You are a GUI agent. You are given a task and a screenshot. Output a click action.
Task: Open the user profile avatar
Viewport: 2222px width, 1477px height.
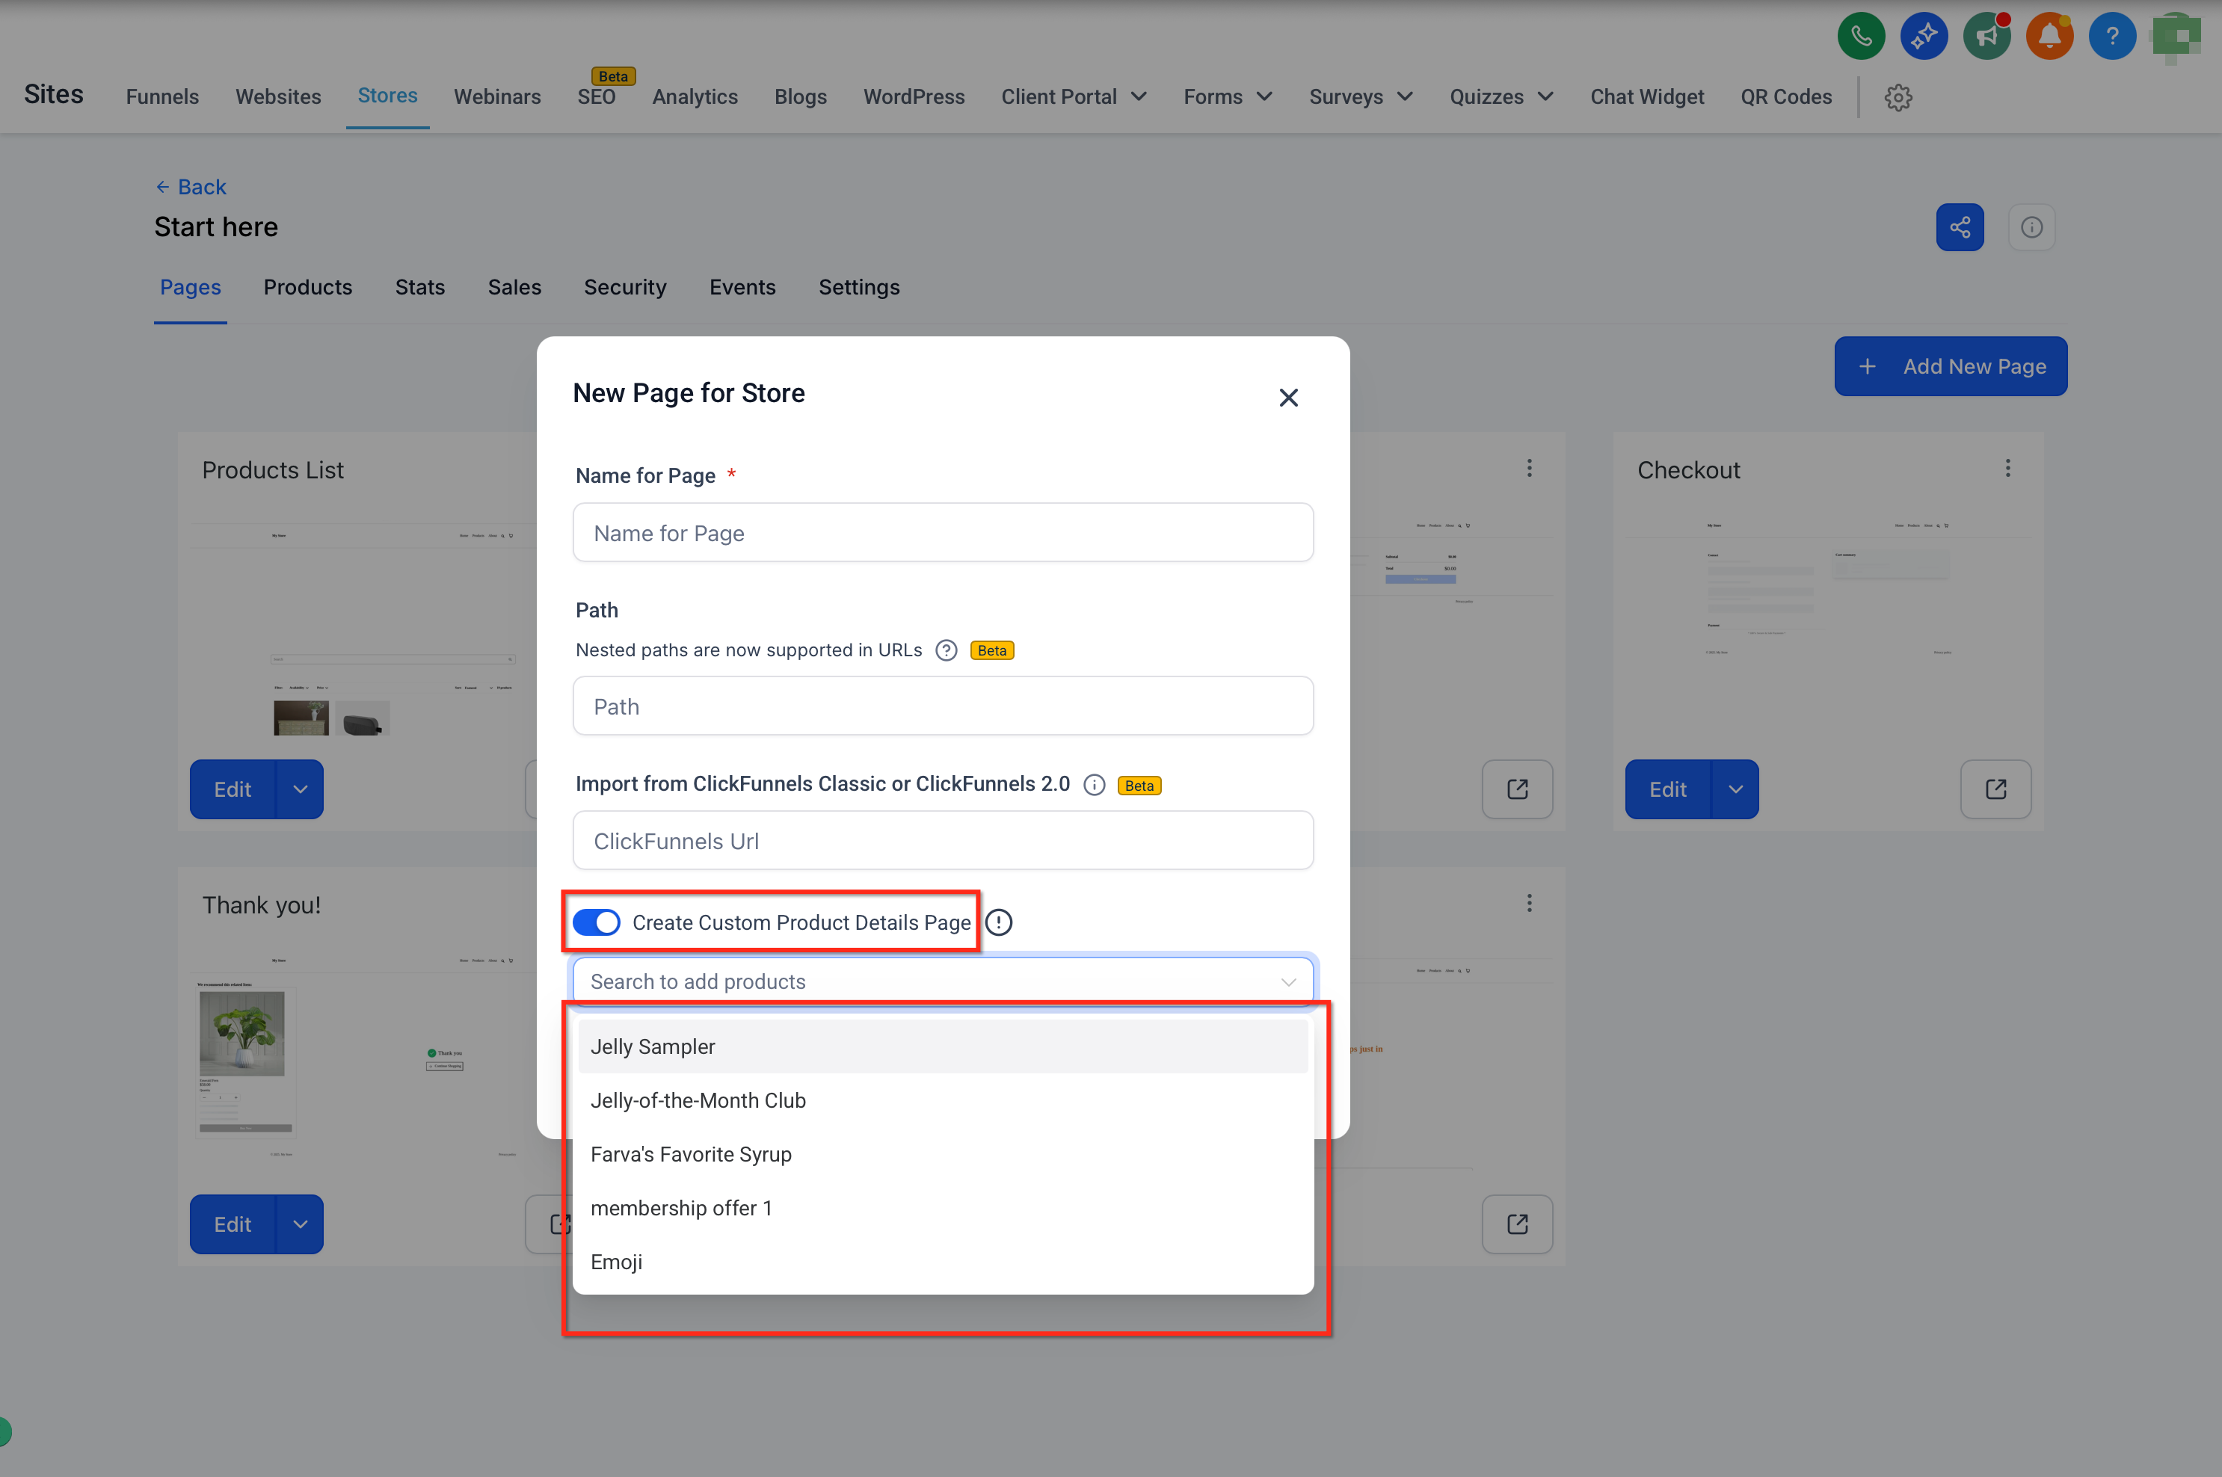click(x=2176, y=37)
